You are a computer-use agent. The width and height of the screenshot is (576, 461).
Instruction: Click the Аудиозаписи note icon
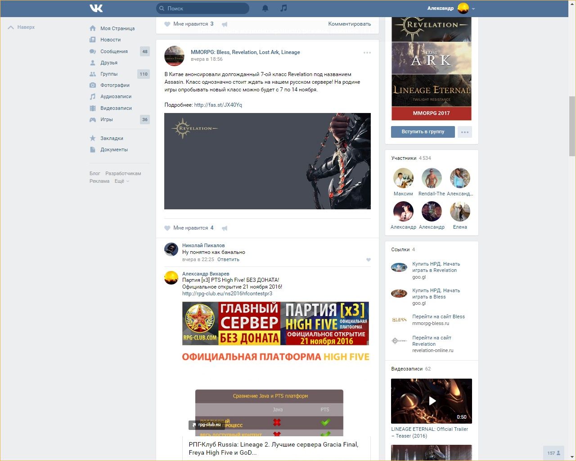[x=93, y=96]
